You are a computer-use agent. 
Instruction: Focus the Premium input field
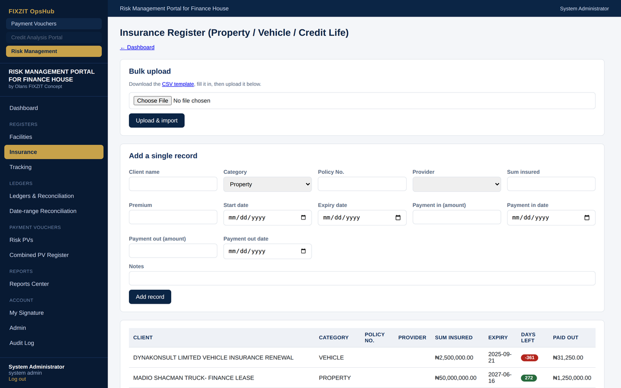pos(173,217)
